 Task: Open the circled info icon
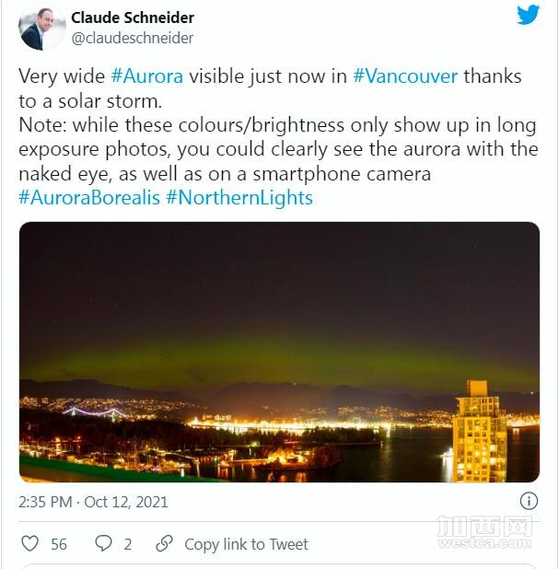529,501
